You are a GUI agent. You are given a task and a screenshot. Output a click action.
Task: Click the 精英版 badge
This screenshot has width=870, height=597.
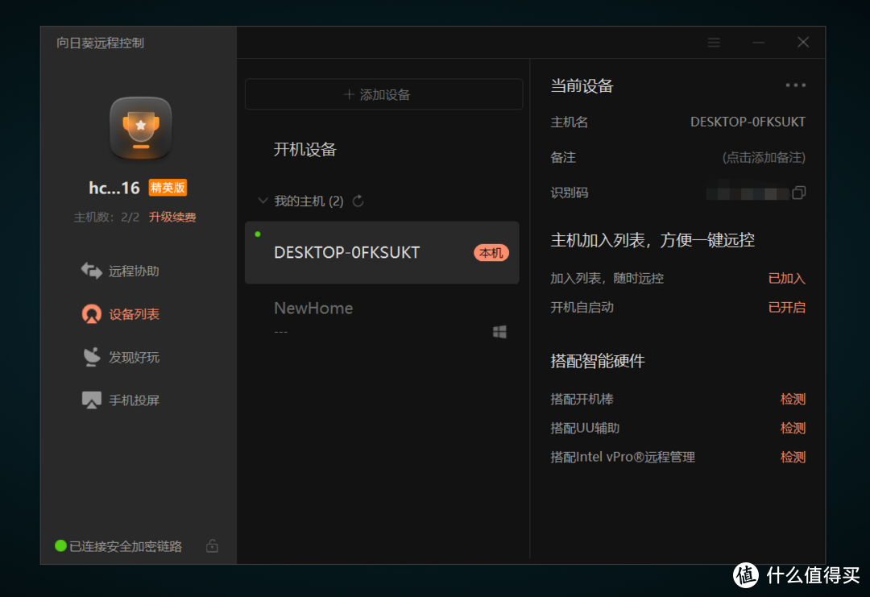tap(168, 188)
